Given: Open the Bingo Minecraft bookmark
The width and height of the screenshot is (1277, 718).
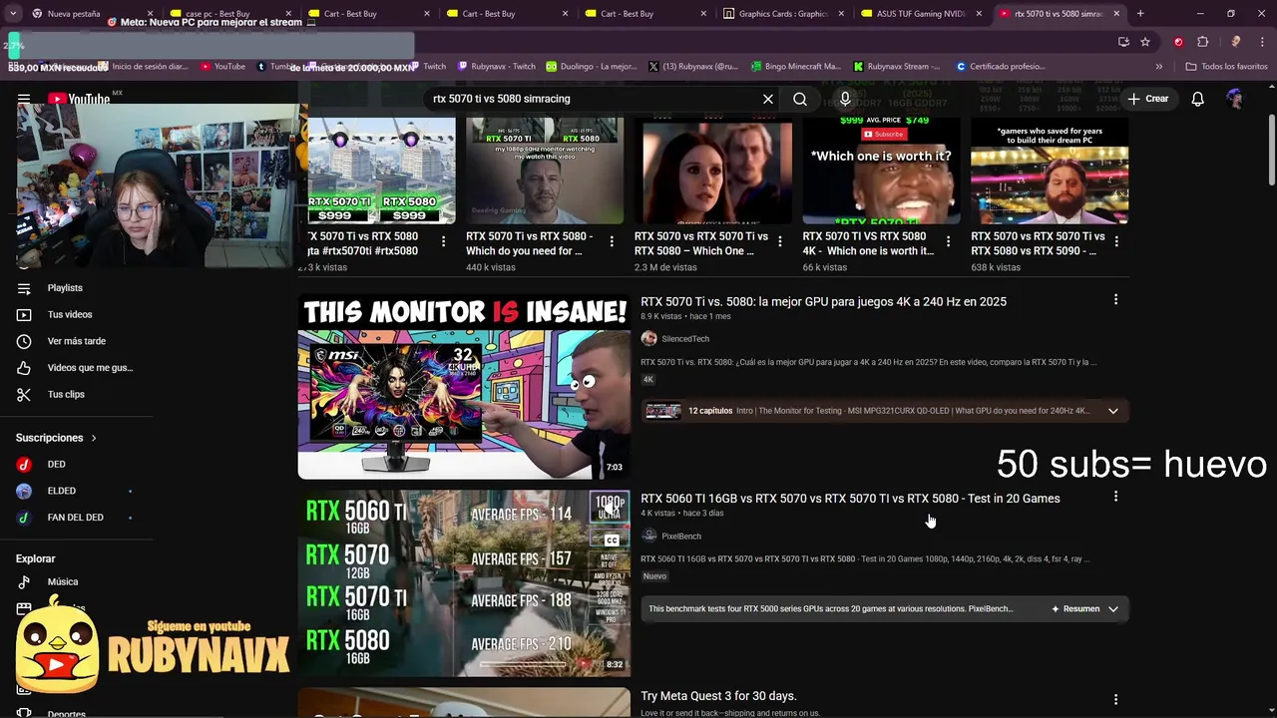Looking at the screenshot, I should click(x=796, y=67).
